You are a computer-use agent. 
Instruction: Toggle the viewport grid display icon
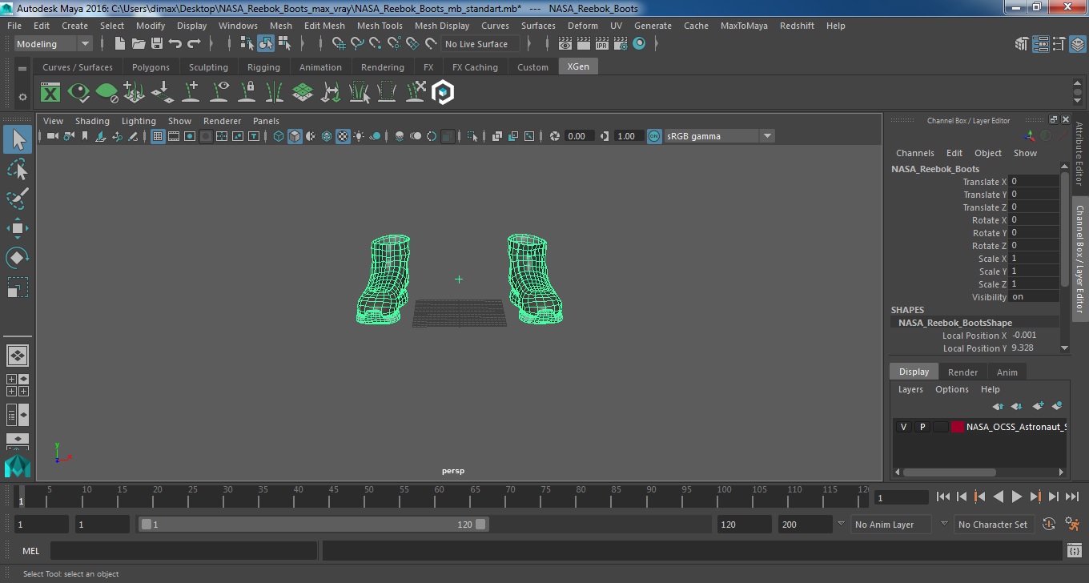pyautogui.click(x=158, y=136)
